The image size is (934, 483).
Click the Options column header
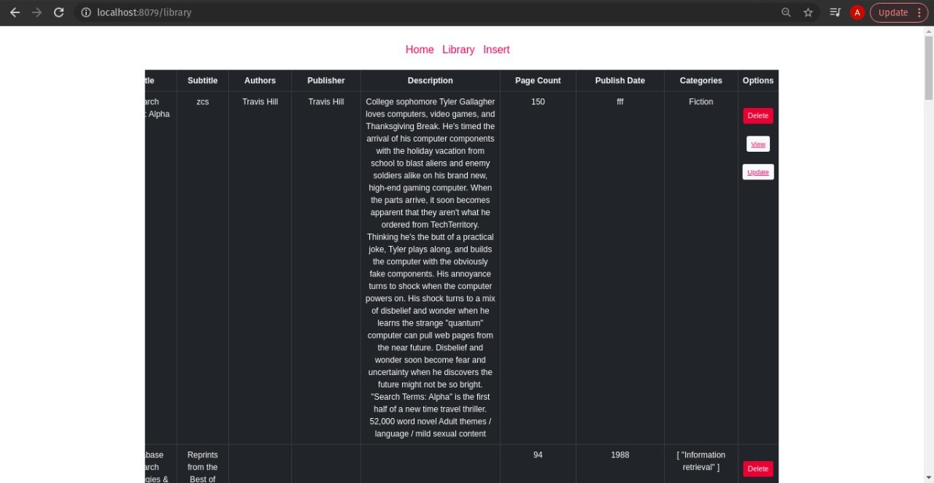coord(758,80)
